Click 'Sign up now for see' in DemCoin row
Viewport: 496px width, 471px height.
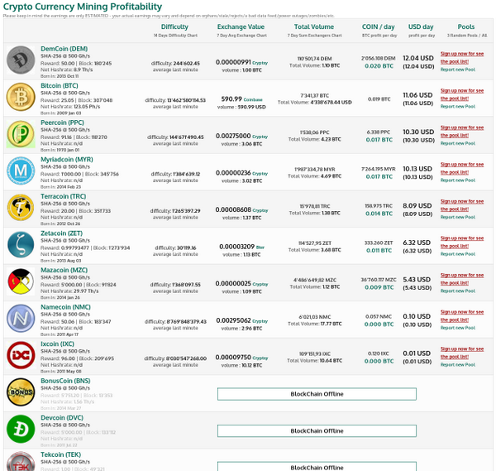coord(462,54)
